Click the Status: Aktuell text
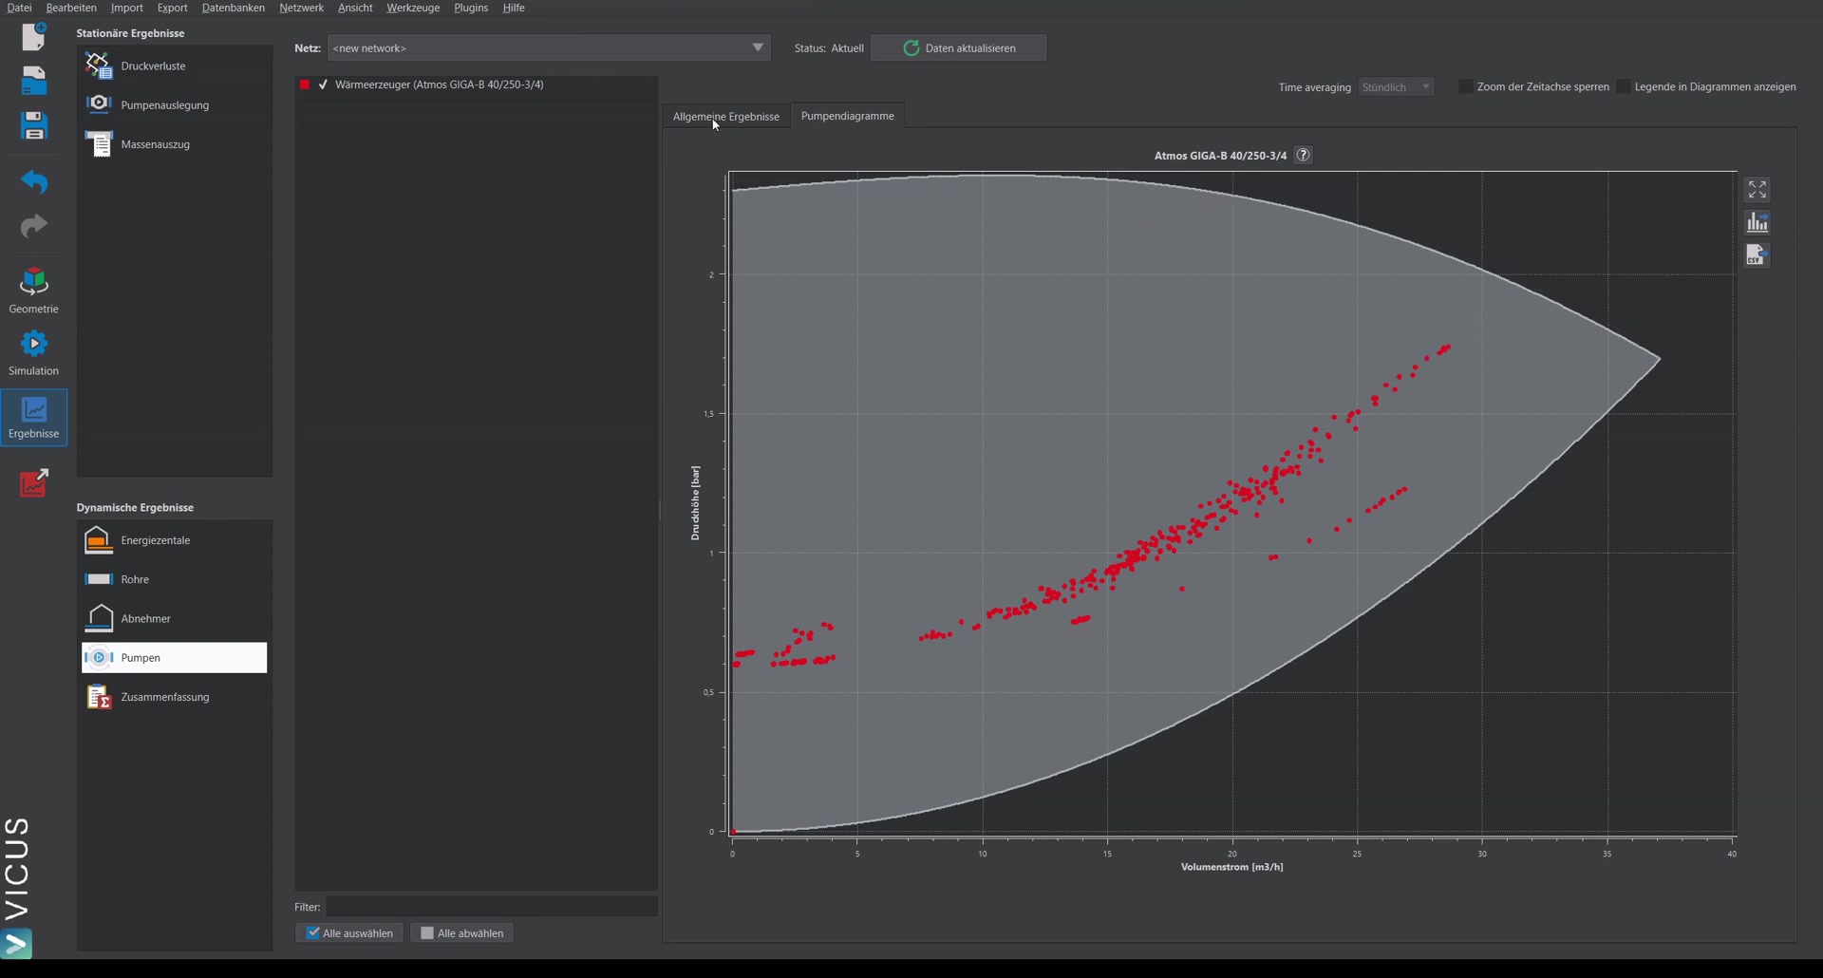 click(x=829, y=48)
